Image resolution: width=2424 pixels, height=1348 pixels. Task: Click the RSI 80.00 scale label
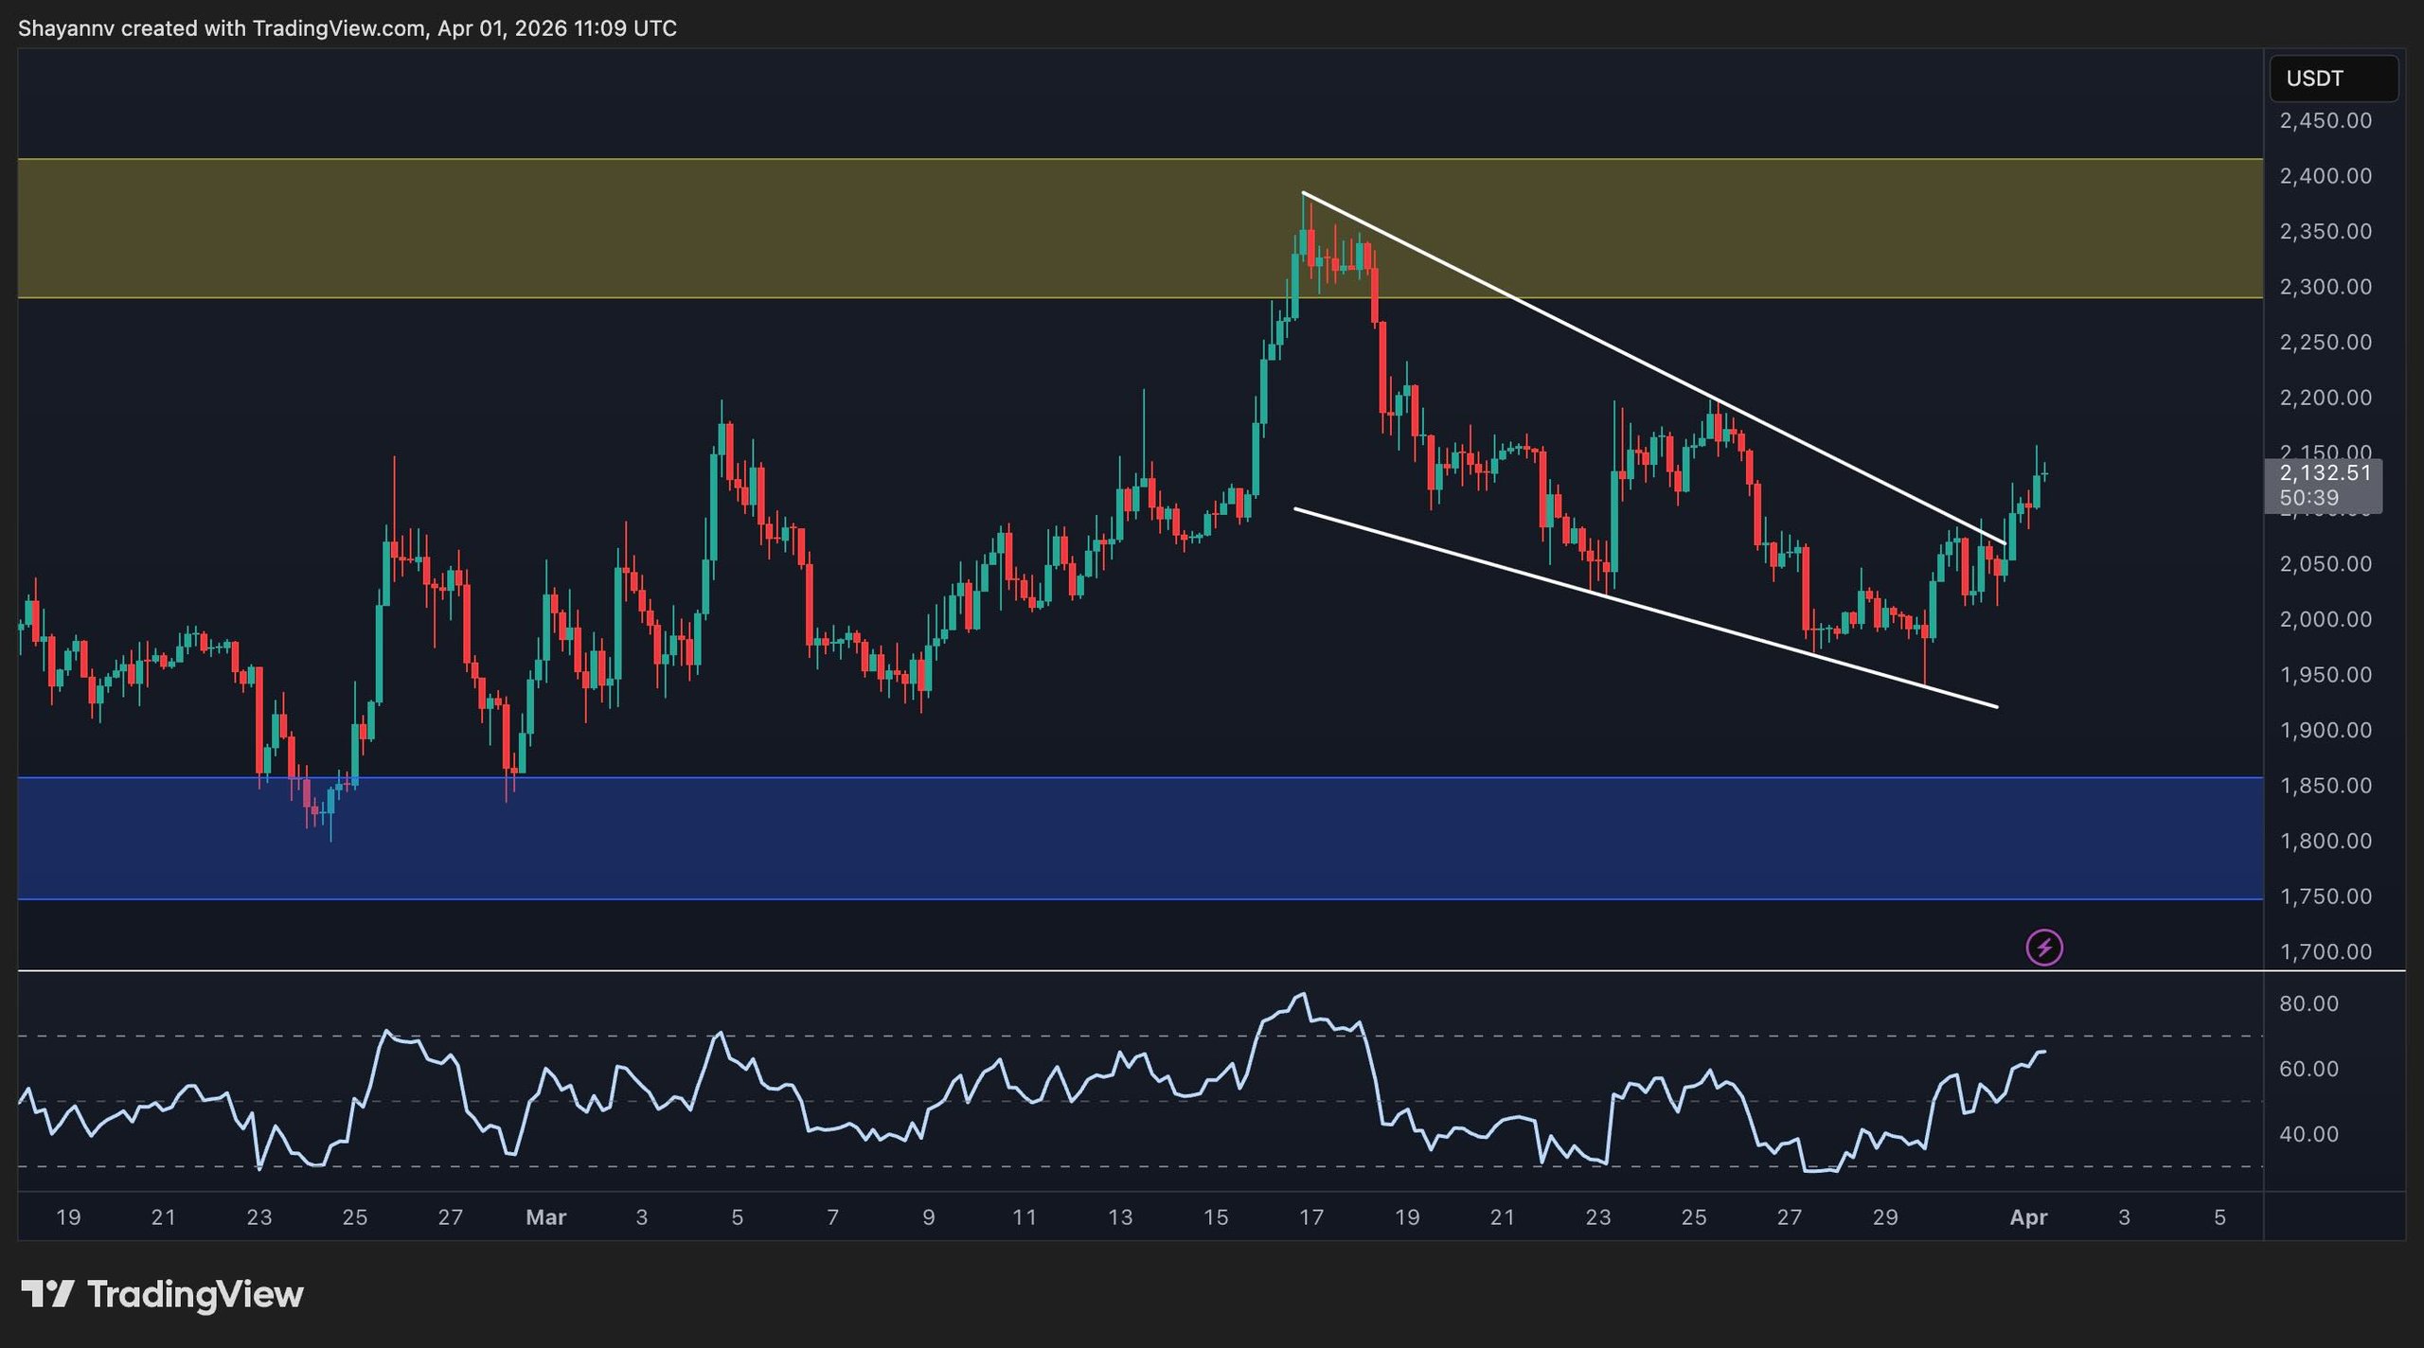click(x=2308, y=1003)
